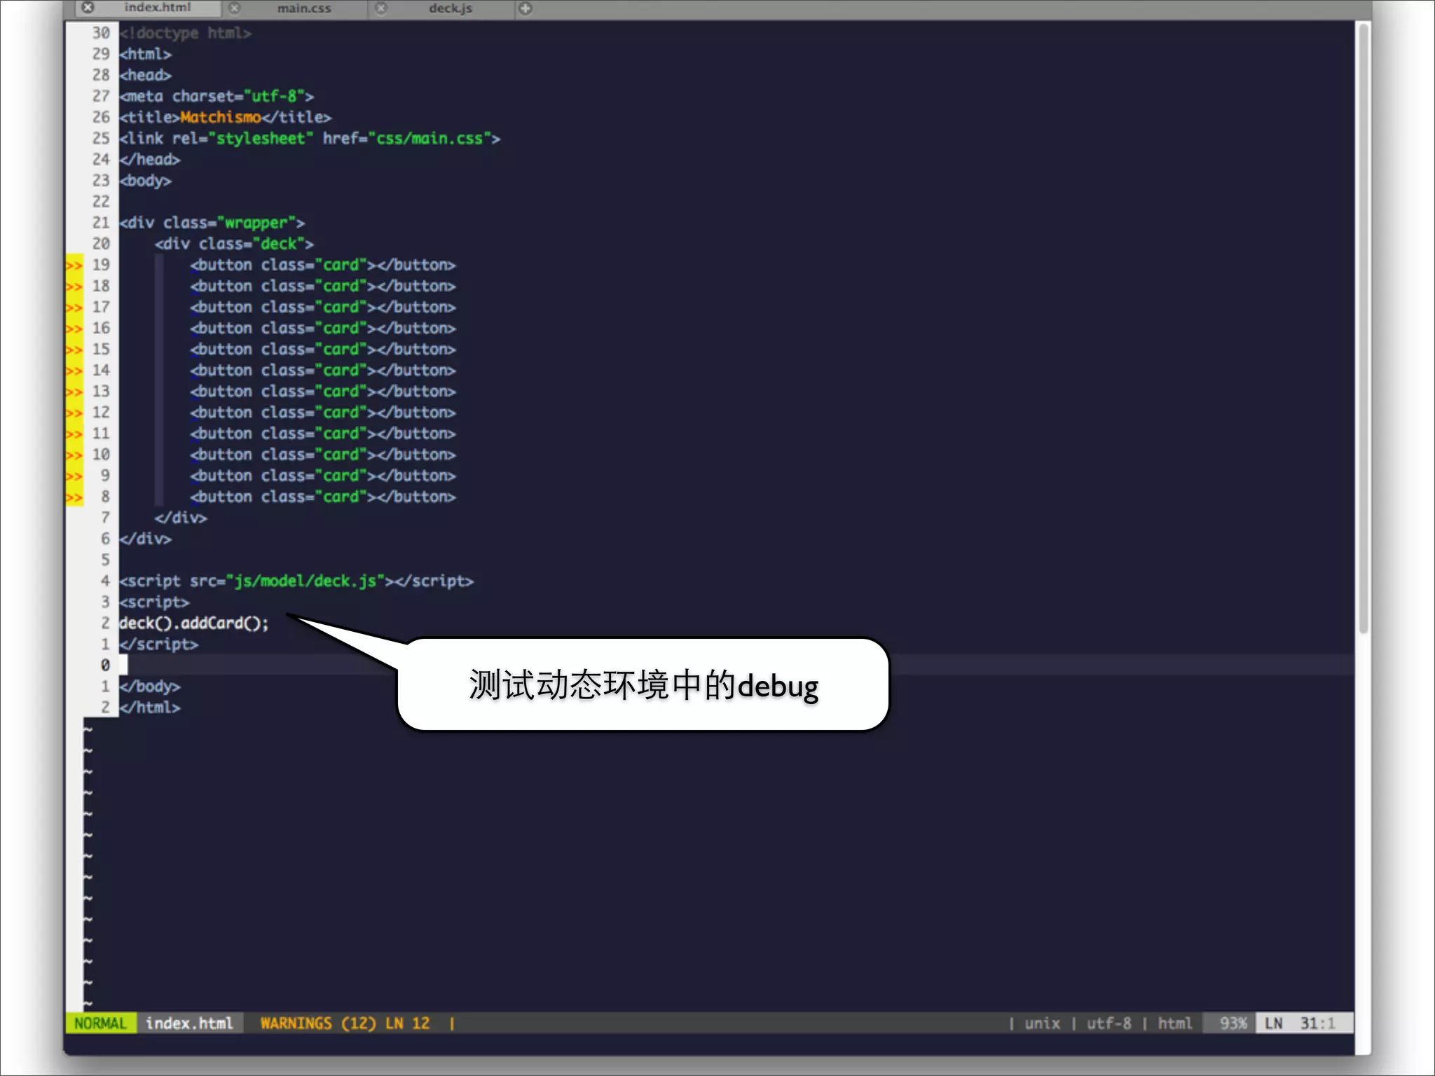Image resolution: width=1435 pixels, height=1076 pixels.
Task: Select the warning marker beside line 17
Action: coord(74,308)
